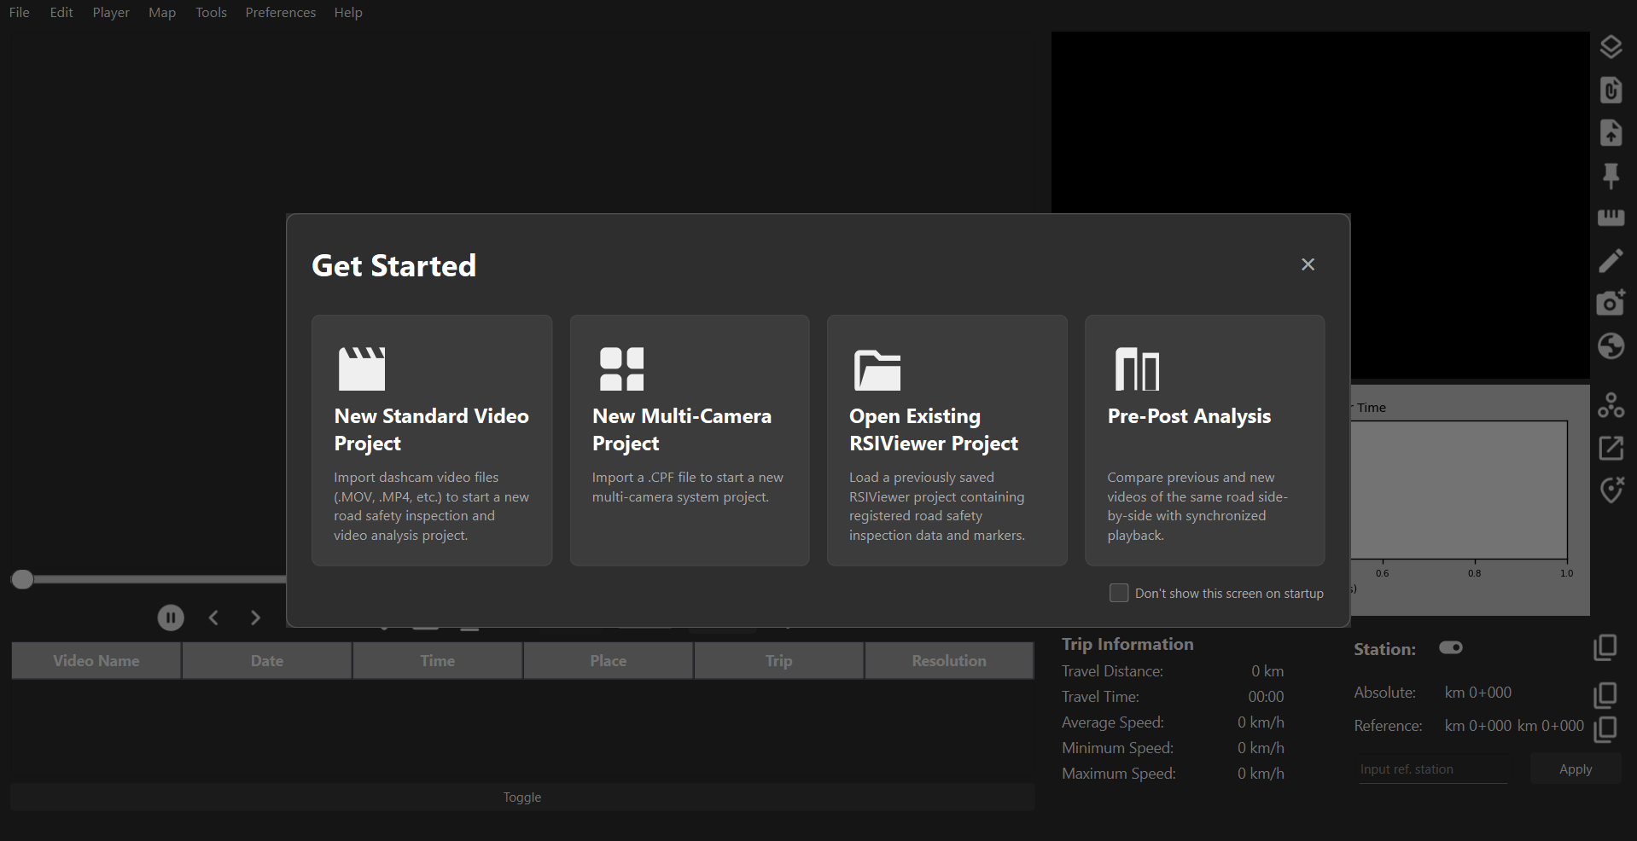Select the pushpin marker tool
Image resolution: width=1637 pixels, height=841 pixels.
tap(1611, 176)
